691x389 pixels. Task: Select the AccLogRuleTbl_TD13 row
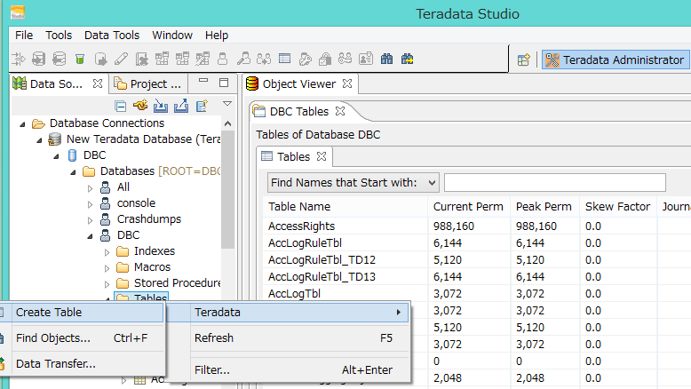tap(477, 277)
